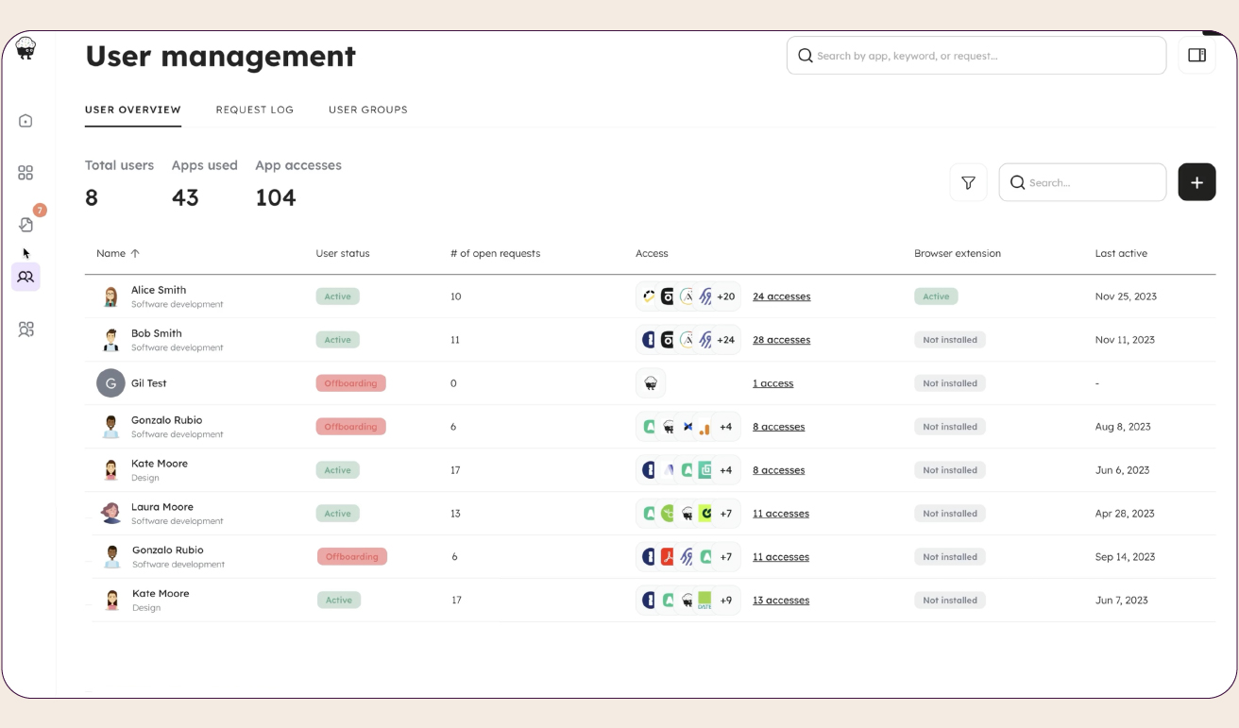This screenshot has height=728, width=1239.
Task: Open the home hexagon icon in sidebar
Action: click(x=25, y=121)
